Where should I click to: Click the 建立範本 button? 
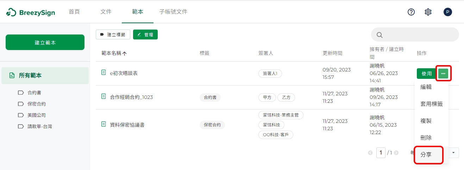45,42
